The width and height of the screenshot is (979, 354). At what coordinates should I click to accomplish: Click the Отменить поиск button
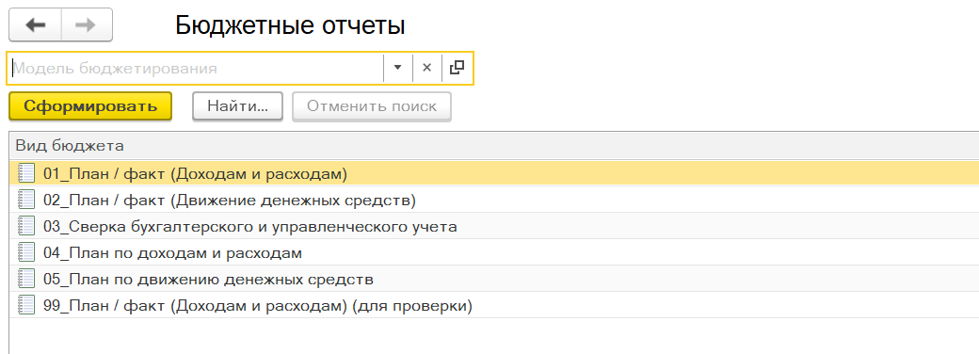(372, 106)
